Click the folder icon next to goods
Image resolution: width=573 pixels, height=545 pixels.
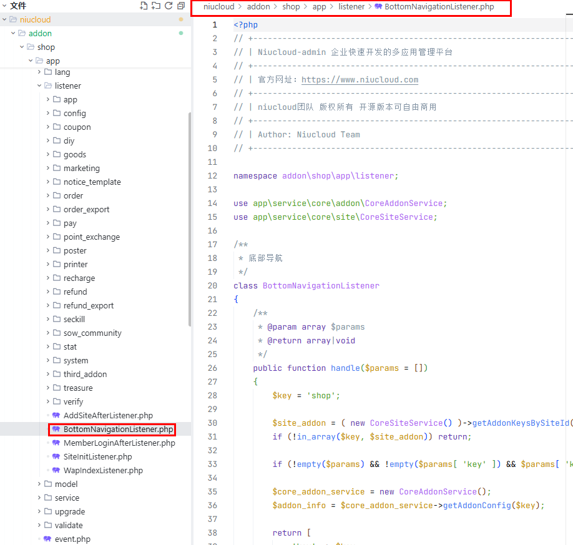pyautogui.click(x=57, y=154)
